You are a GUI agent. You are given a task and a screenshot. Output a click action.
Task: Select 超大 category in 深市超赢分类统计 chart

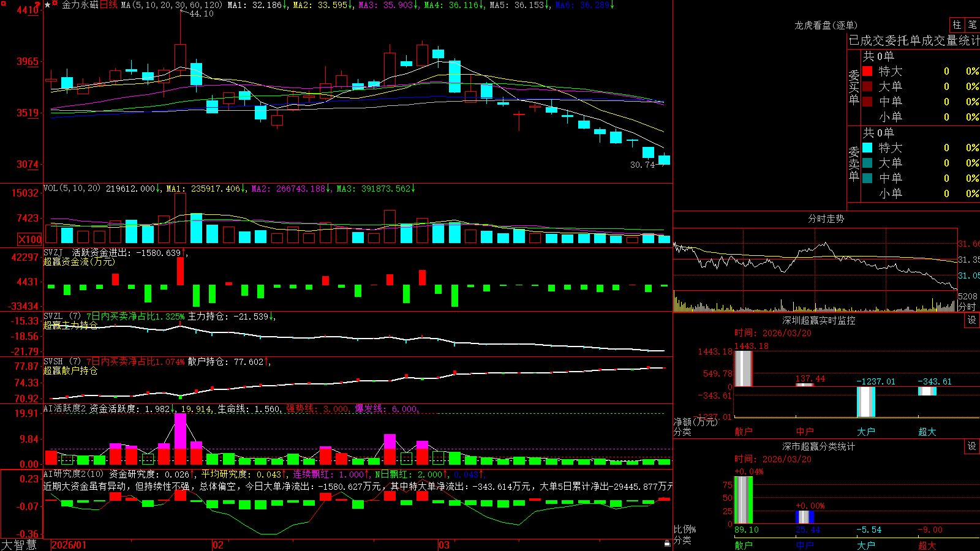coord(927,545)
